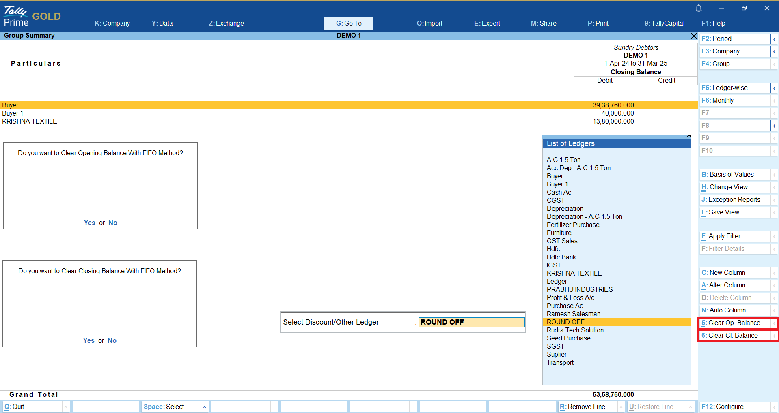Choose Yes for Clear Opening Balance prompt
Viewport: 779px width, 413px height.
tap(89, 223)
